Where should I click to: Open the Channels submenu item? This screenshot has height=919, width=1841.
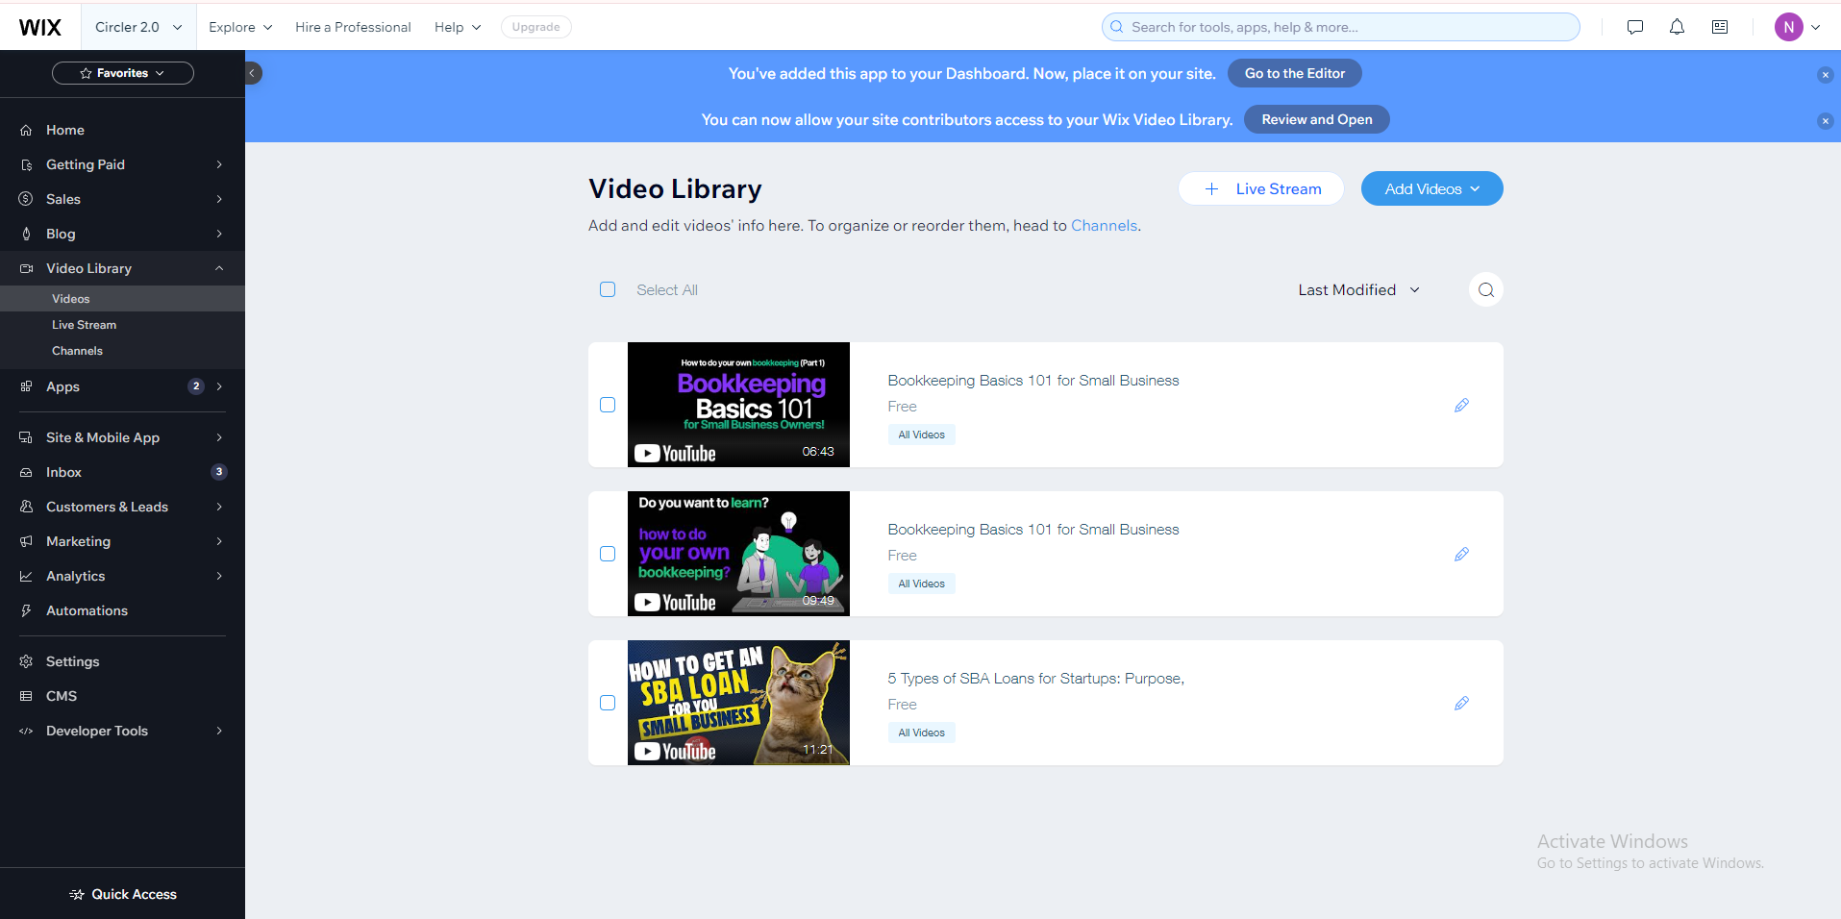coord(122,351)
